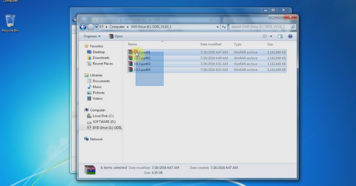Click the WinRAR icon of part04
The width and height of the screenshot is (356, 186).
(x=131, y=70)
